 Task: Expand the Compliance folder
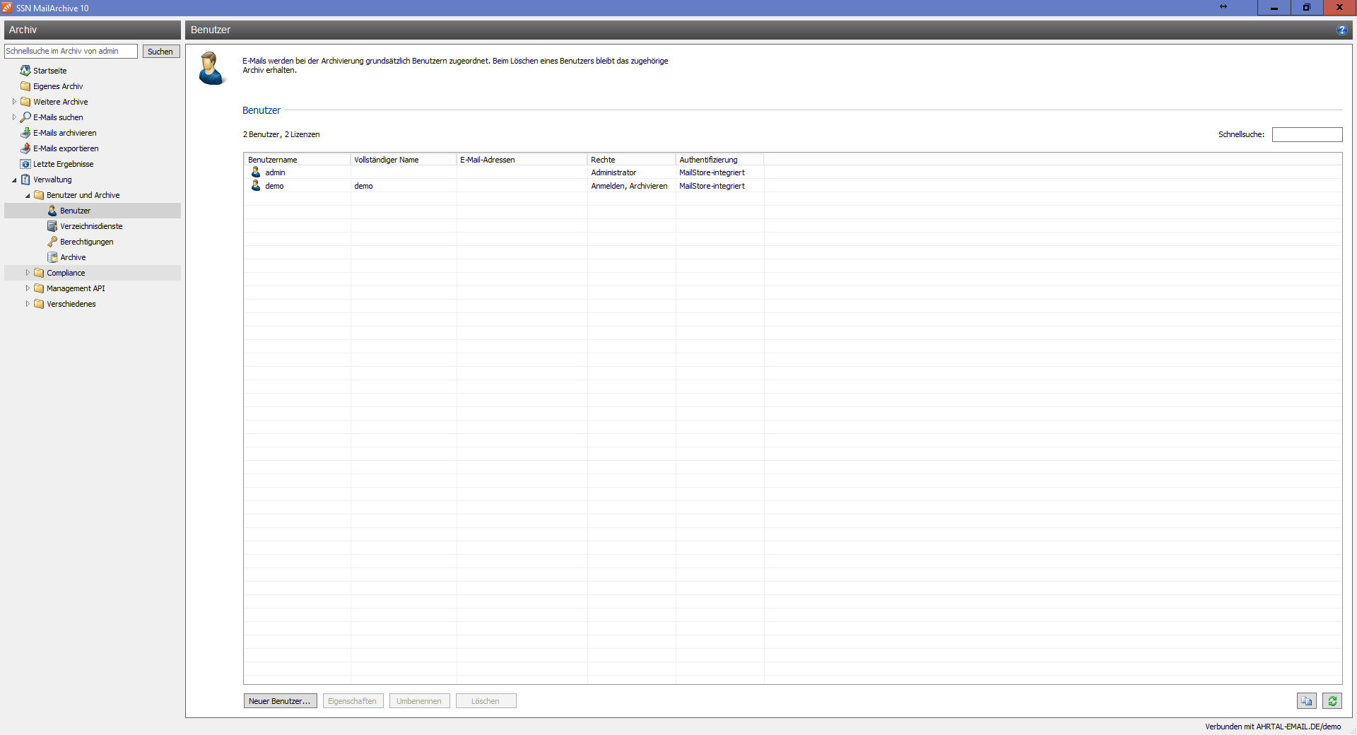28,273
